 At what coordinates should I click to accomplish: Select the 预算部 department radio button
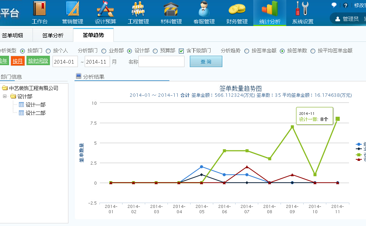click(x=155, y=51)
